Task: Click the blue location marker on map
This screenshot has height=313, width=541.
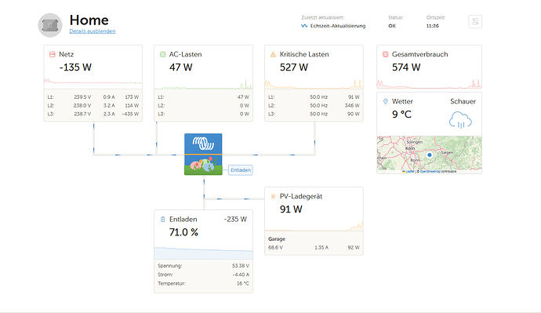Action: click(x=429, y=155)
